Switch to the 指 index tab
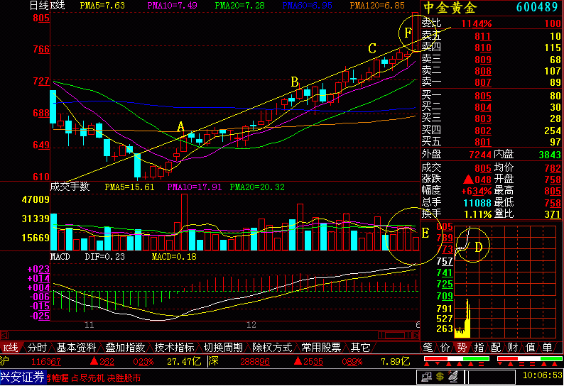The width and height of the screenshot is (564, 386). coord(479,348)
